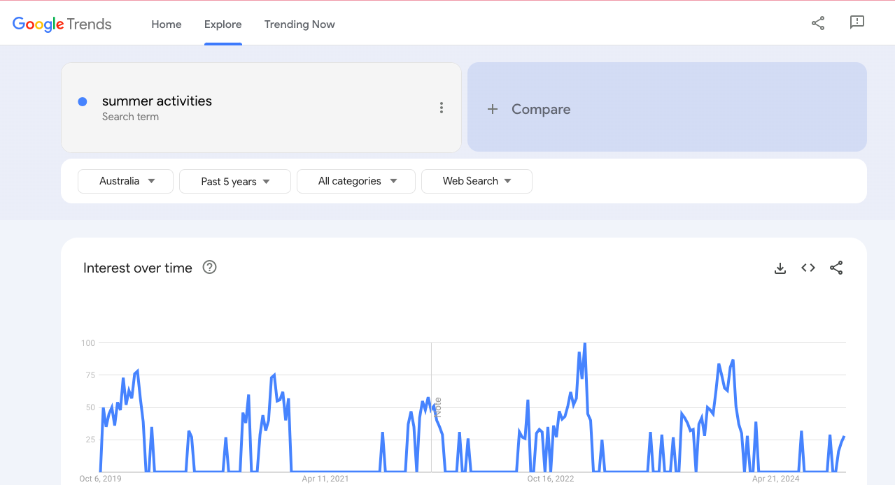The image size is (895, 485).
Task: Click the send feedback icon
Action: 857,22
